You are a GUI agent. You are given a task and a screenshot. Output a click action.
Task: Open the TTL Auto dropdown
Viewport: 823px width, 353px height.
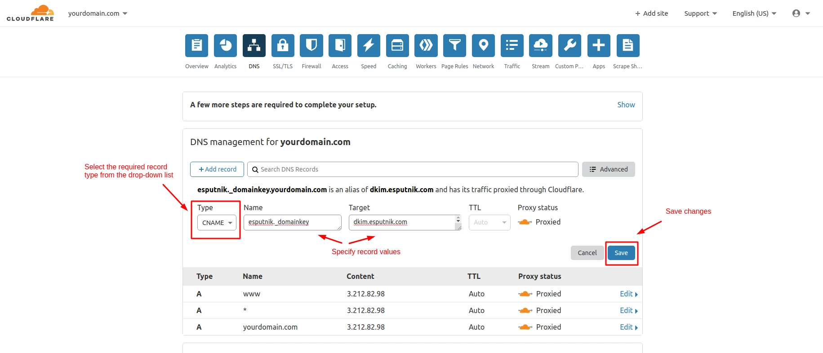[x=489, y=222]
